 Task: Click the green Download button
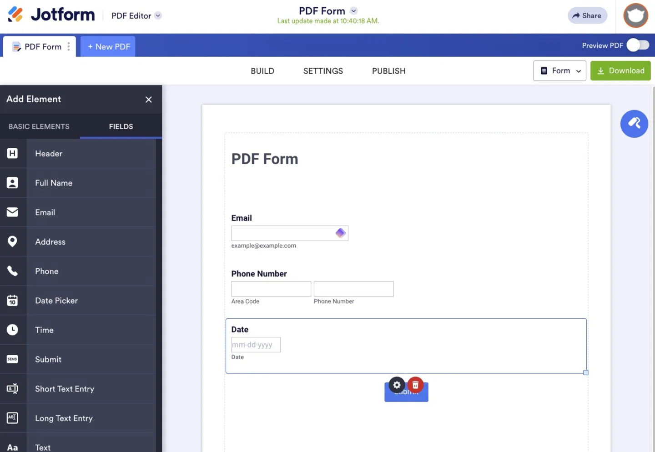(620, 70)
